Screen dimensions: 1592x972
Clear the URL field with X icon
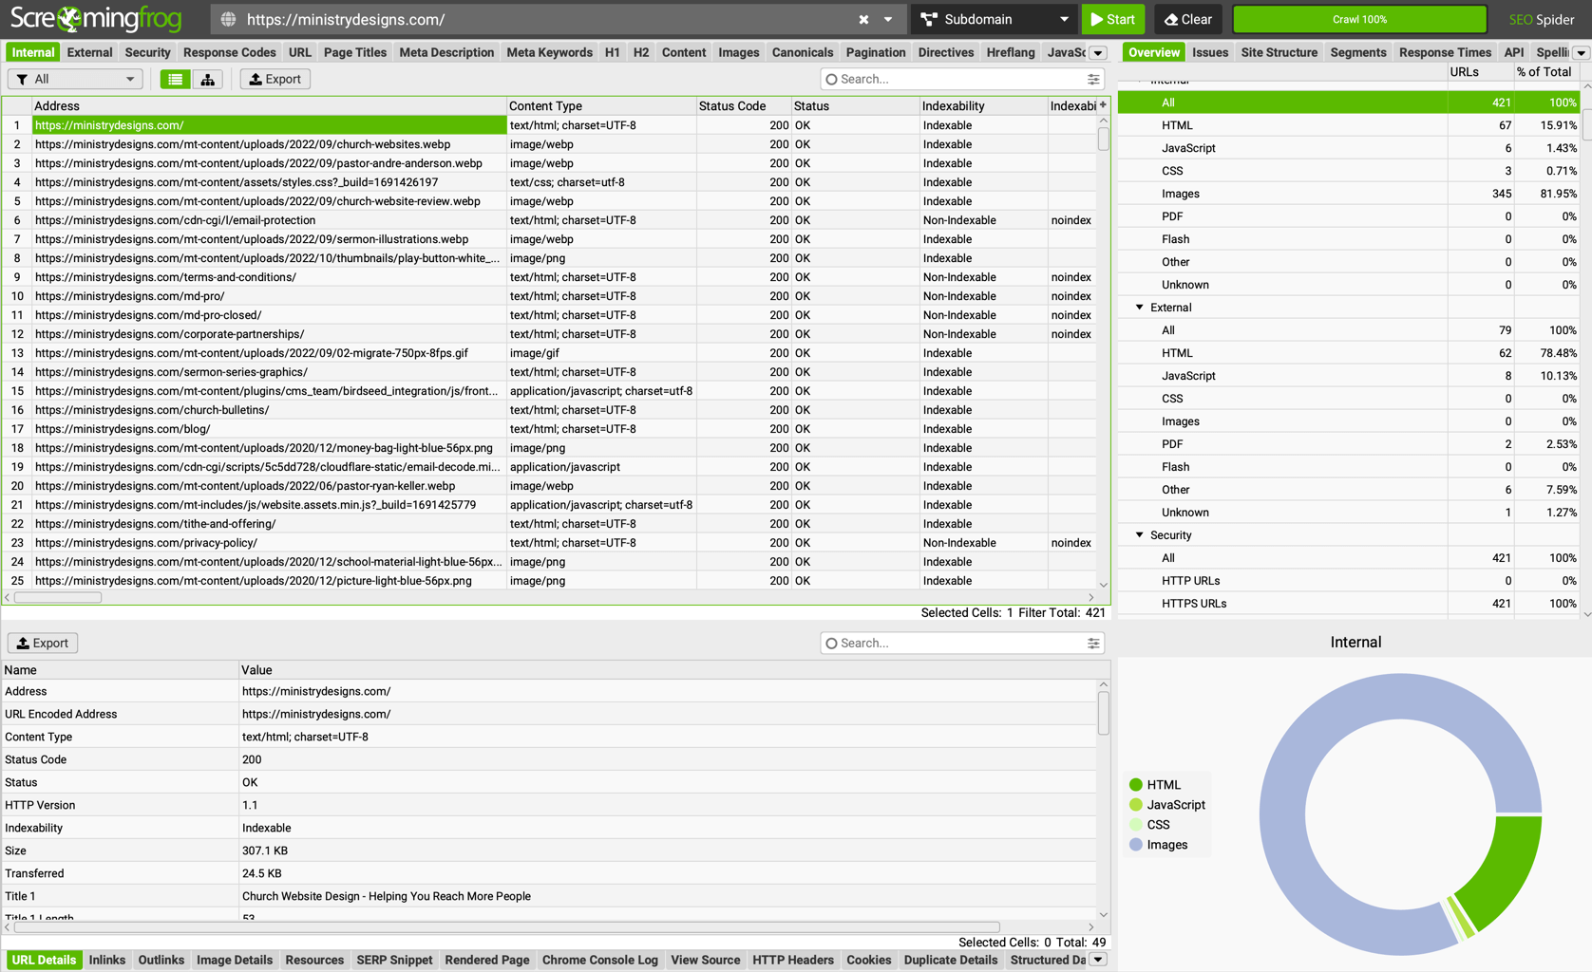click(x=863, y=19)
